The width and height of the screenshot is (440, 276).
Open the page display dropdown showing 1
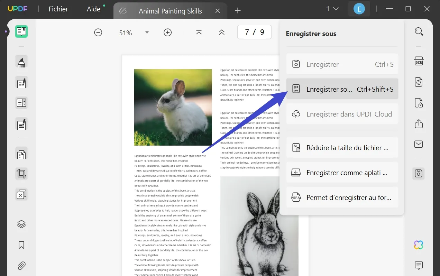(x=331, y=9)
